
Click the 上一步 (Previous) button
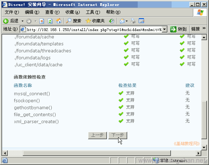pyautogui.click(x=98, y=135)
